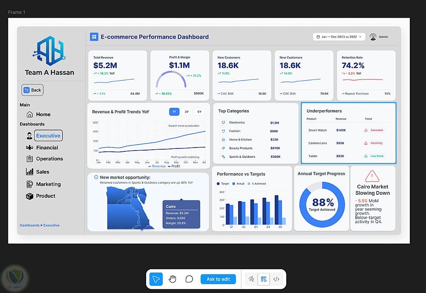Activate the Hand pan tool
This screenshot has width=426, height=293.
(x=173, y=279)
